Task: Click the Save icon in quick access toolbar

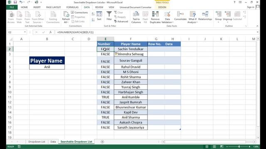Action: (15, 2)
